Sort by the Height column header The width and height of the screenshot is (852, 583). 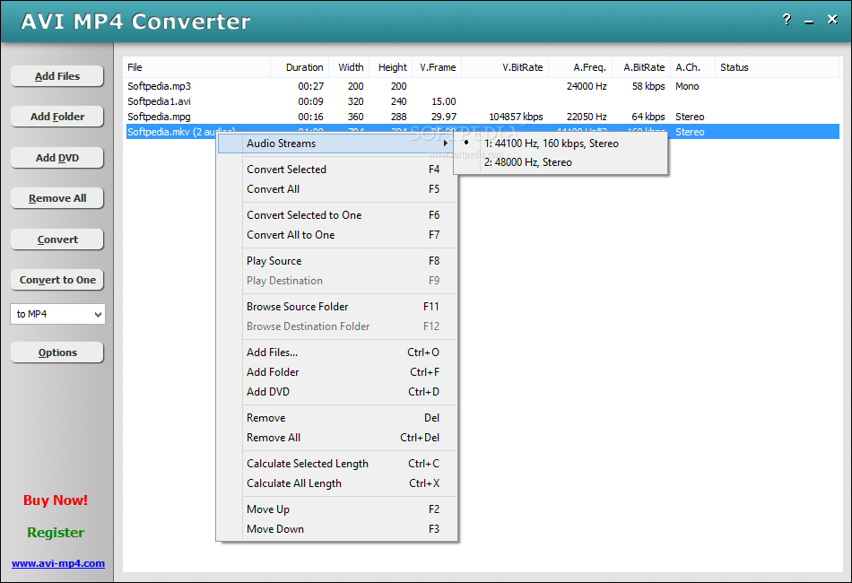click(391, 67)
